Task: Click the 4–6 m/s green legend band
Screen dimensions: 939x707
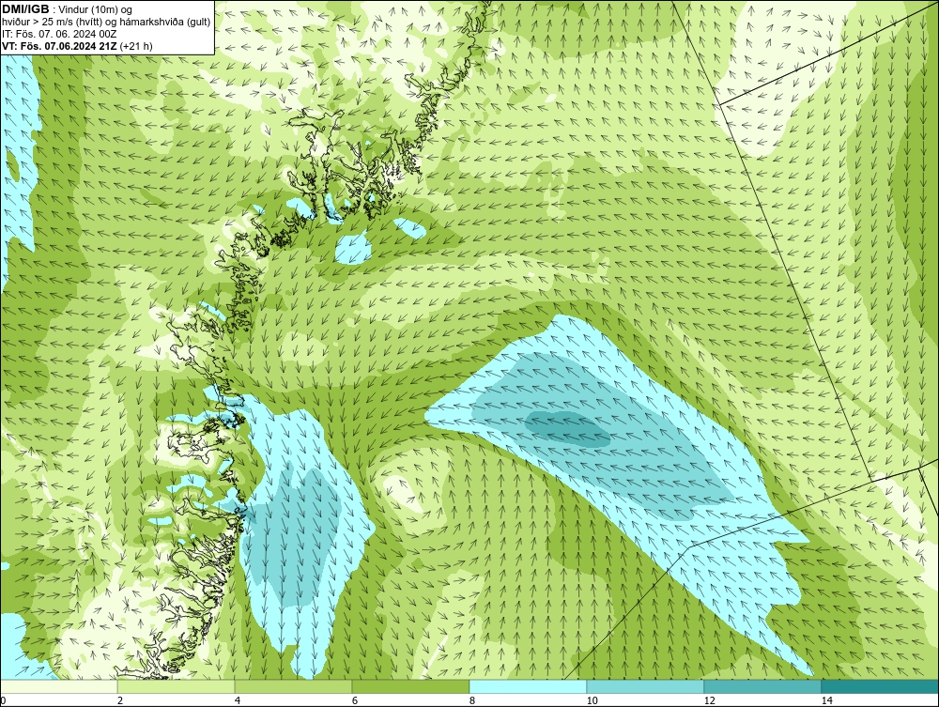Action: tap(293, 686)
